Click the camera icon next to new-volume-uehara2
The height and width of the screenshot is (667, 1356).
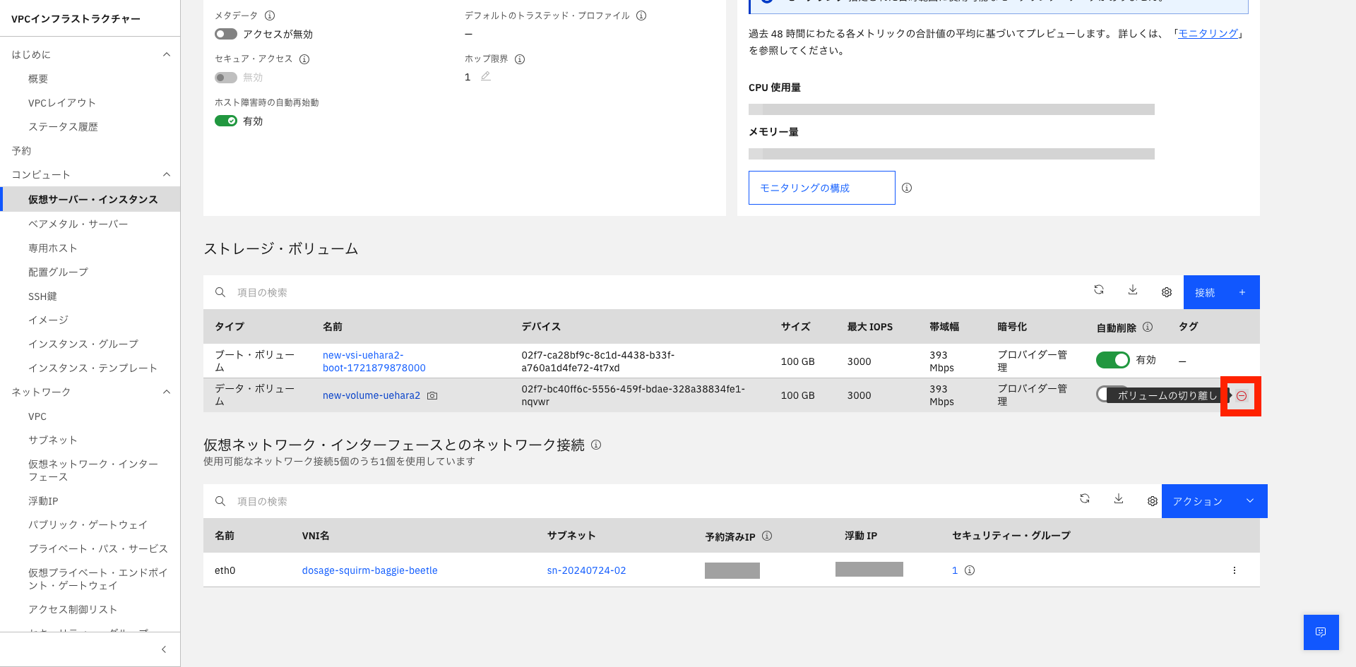[432, 396]
